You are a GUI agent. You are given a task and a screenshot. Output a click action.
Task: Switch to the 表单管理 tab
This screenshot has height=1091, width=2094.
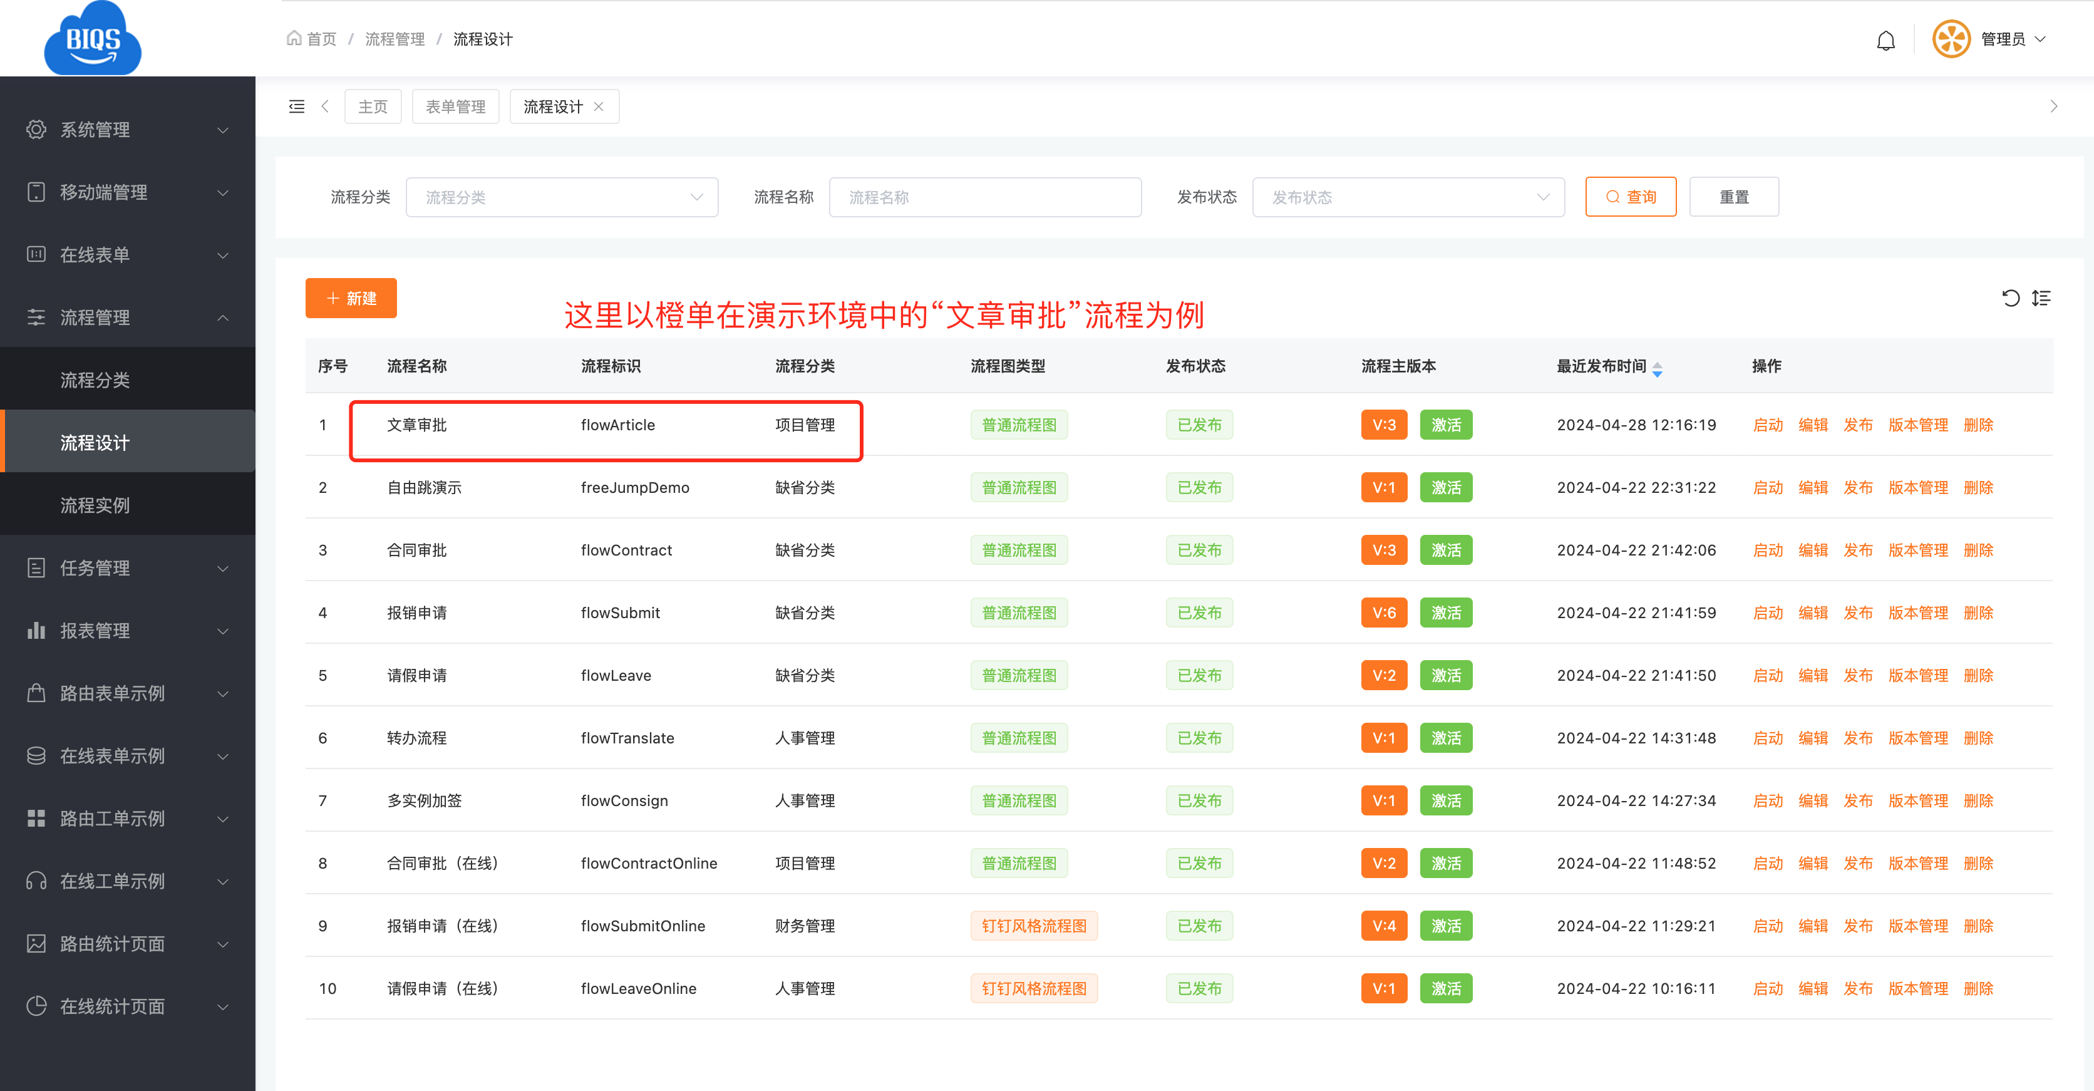pos(455,106)
